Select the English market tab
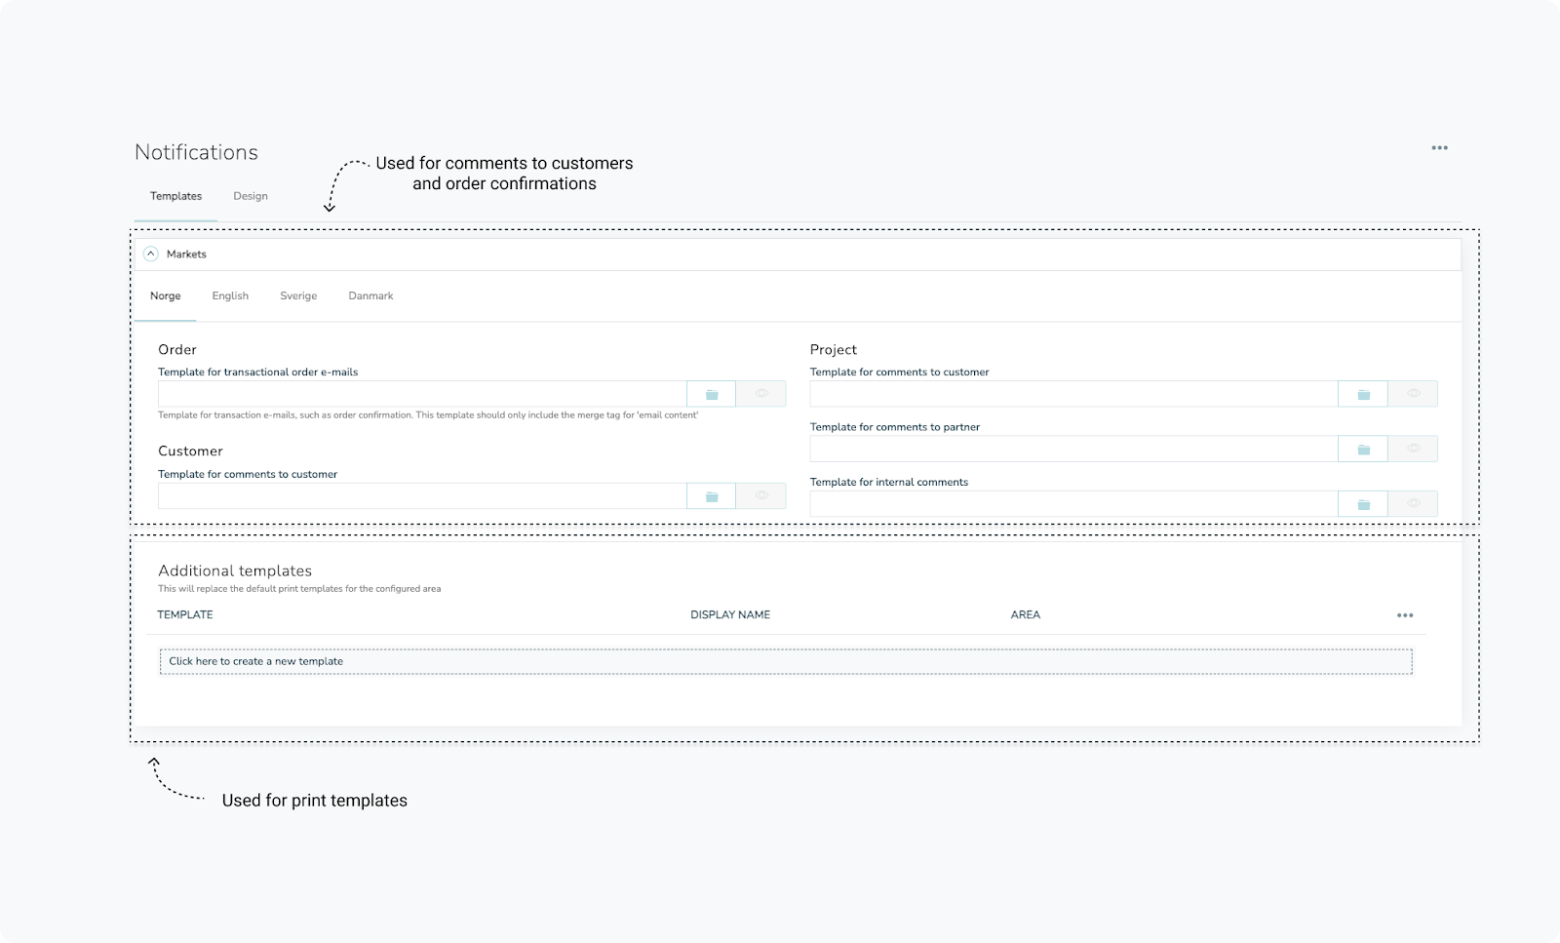The image size is (1560, 943). (x=230, y=295)
